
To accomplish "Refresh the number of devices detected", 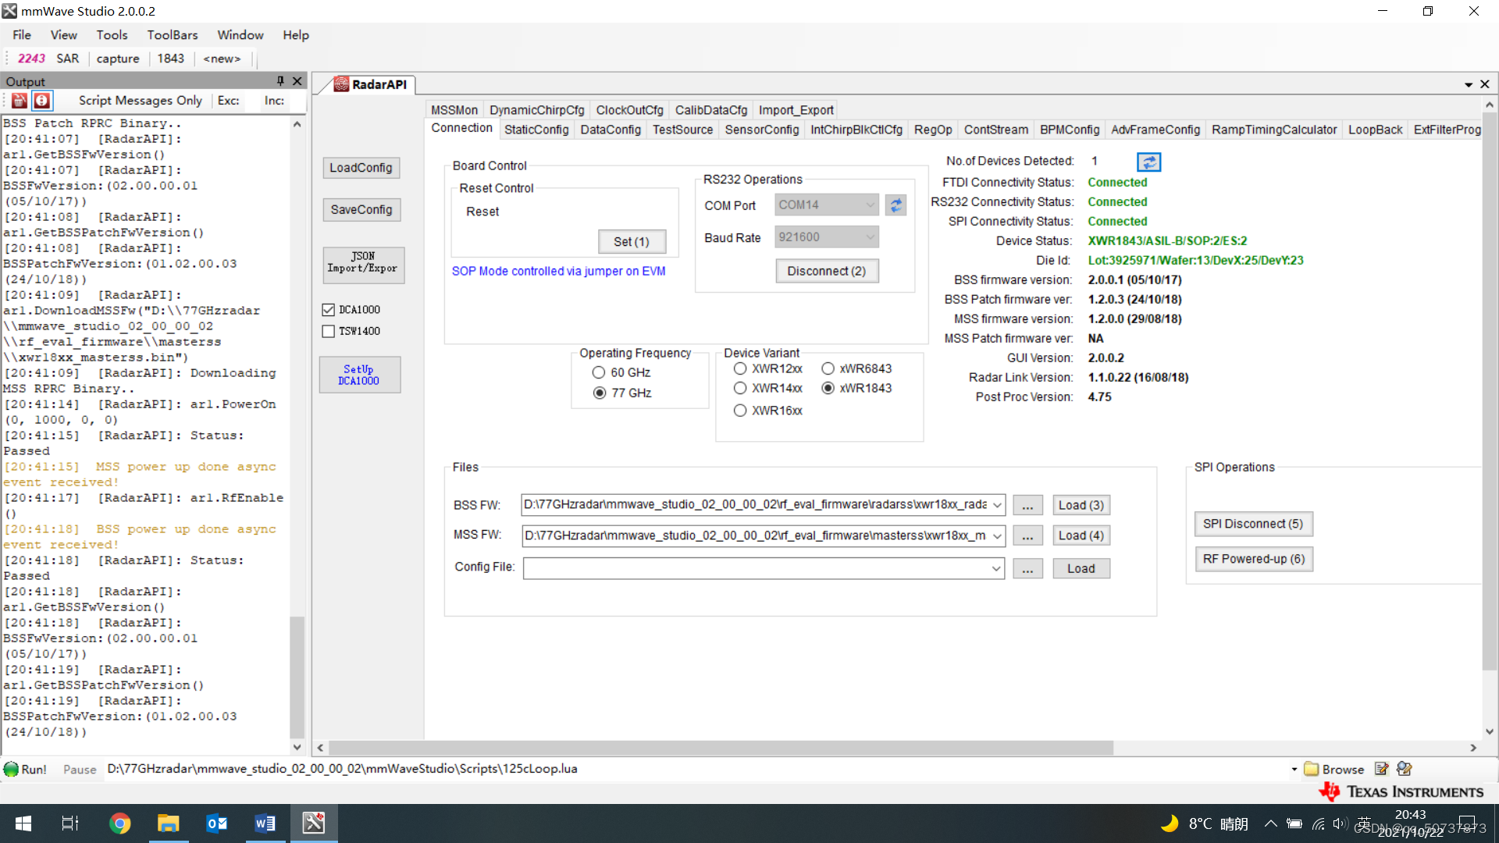I will pos(1148,162).
